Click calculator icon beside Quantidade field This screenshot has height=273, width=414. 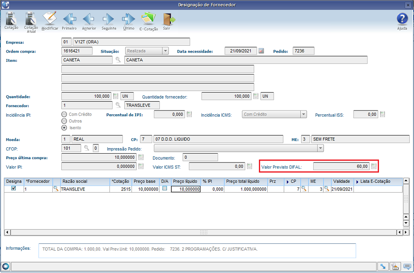(115, 96)
